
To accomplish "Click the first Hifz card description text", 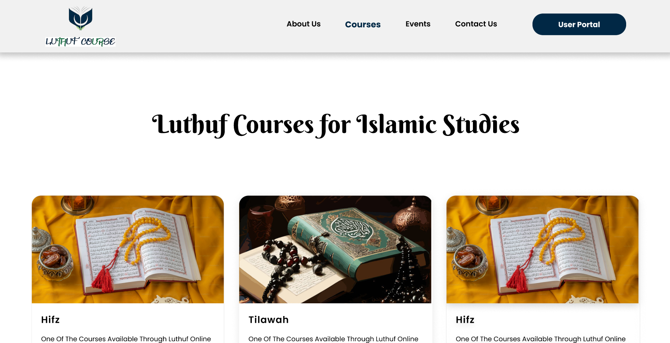I will [126, 339].
